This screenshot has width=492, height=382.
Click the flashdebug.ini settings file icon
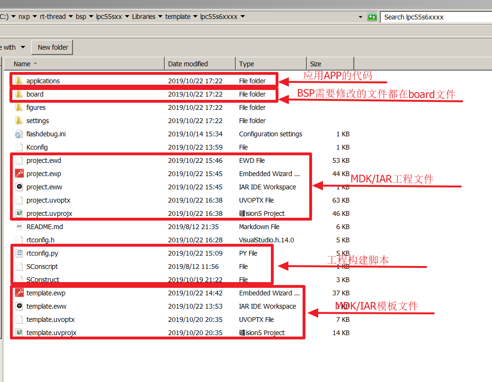click(19, 134)
